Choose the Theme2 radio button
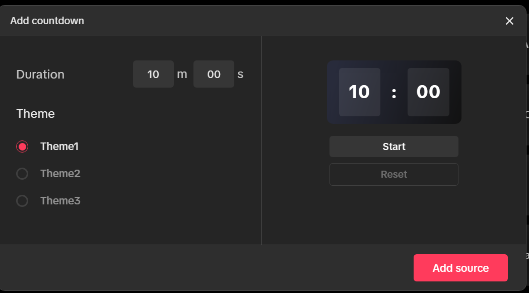 coord(22,174)
